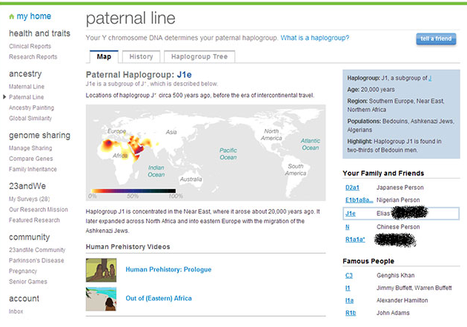
Task: Click the haplogroup world map
Action: click(205, 153)
